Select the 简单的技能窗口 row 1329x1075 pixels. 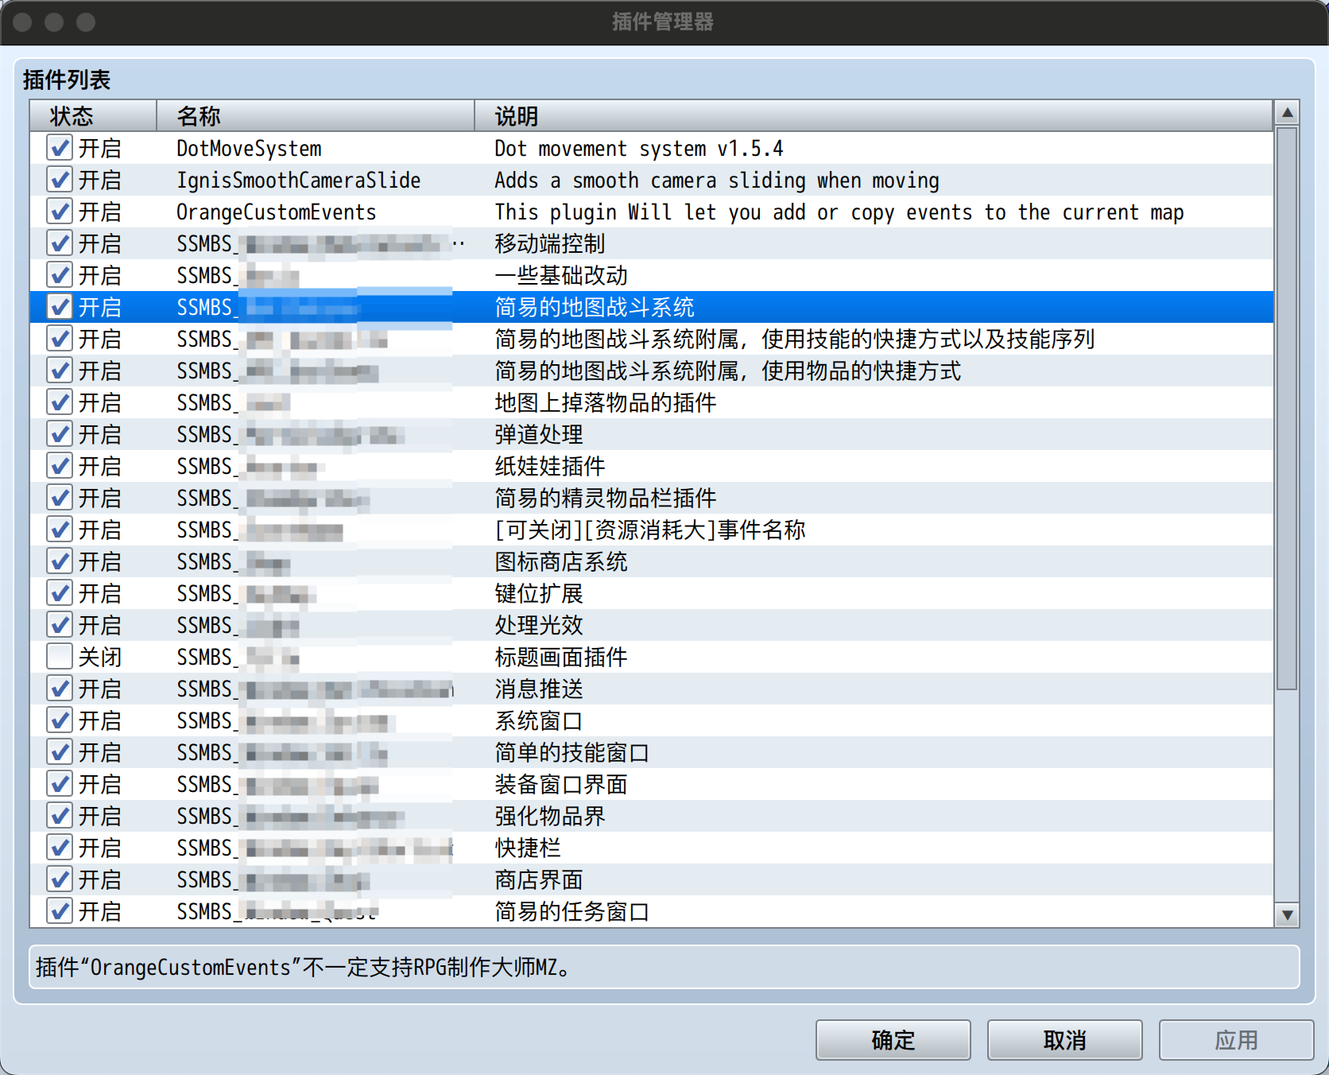[652, 752]
